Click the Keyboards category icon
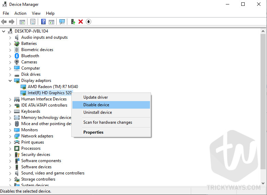The height and width of the screenshot is (195, 267). [x=17, y=111]
